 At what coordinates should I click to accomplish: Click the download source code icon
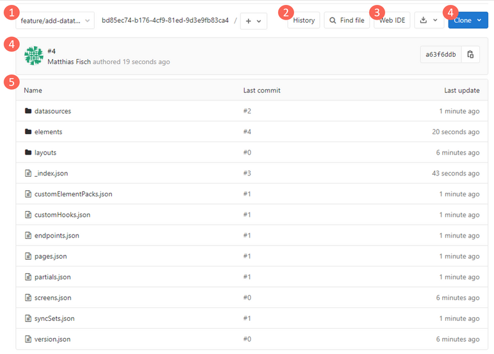click(424, 20)
